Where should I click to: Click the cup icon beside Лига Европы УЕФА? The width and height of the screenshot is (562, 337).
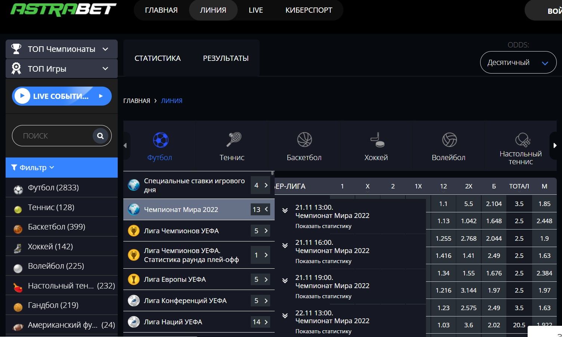(134, 279)
